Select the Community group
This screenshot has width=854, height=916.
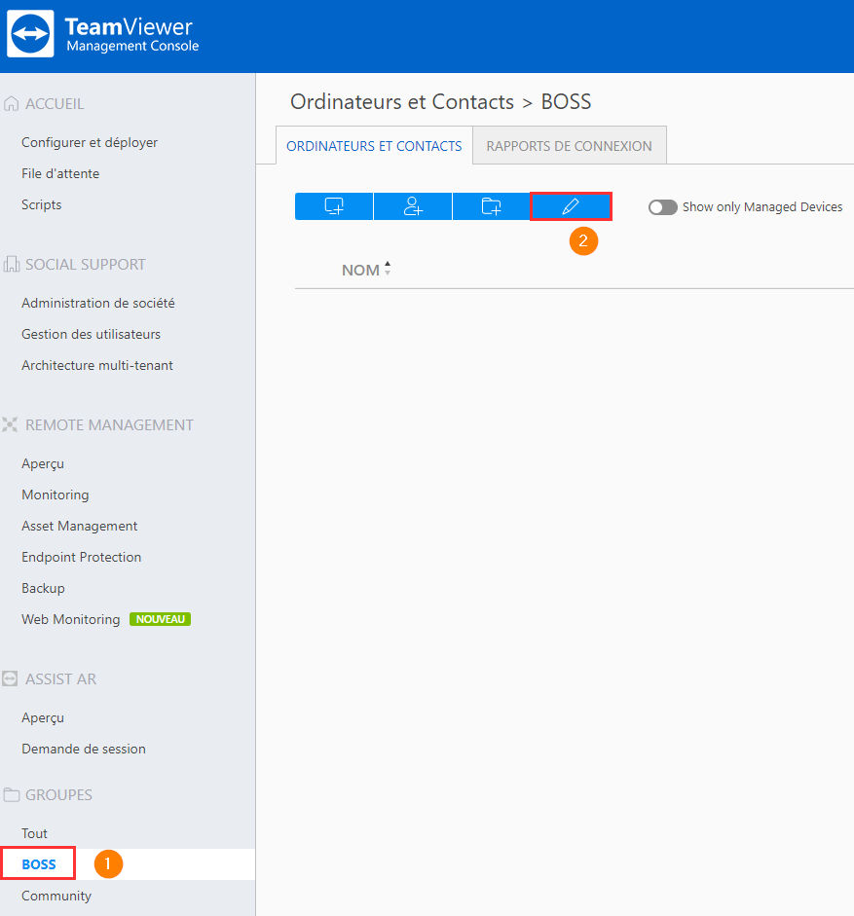[56, 896]
